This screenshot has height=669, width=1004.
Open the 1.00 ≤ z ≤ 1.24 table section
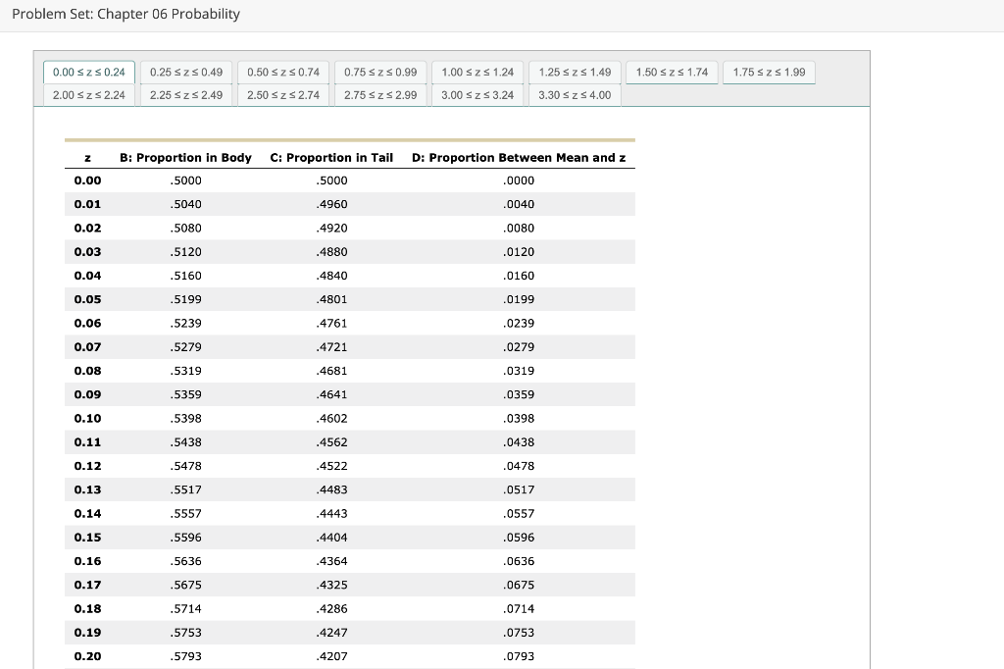[477, 72]
